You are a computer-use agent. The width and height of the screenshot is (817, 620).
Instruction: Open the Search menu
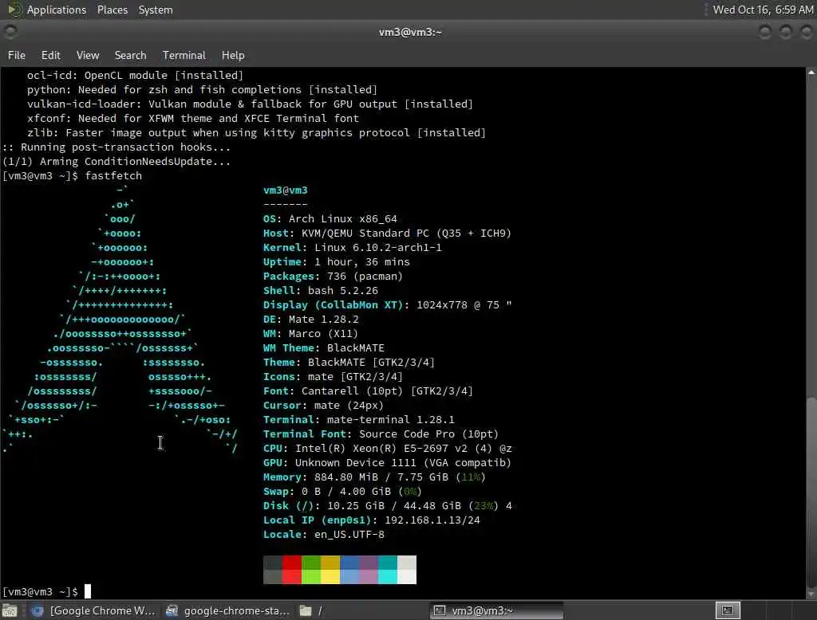pyautogui.click(x=130, y=55)
